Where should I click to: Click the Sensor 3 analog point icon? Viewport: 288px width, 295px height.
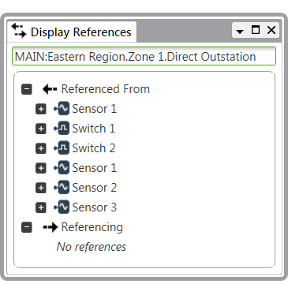coord(62,207)
